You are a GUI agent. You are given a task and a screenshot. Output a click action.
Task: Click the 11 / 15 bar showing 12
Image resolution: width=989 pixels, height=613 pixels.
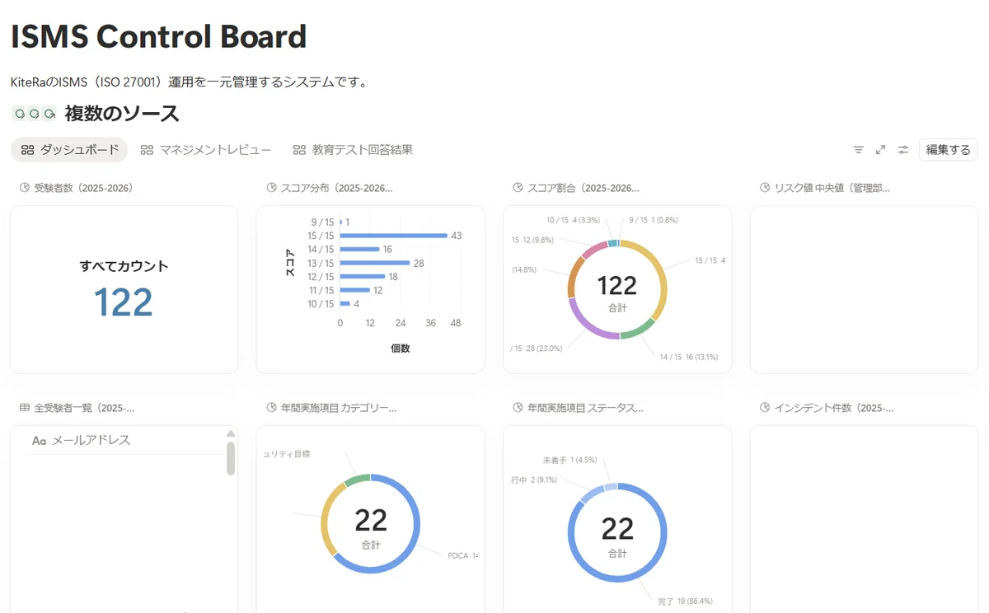[x=354, y=290]
